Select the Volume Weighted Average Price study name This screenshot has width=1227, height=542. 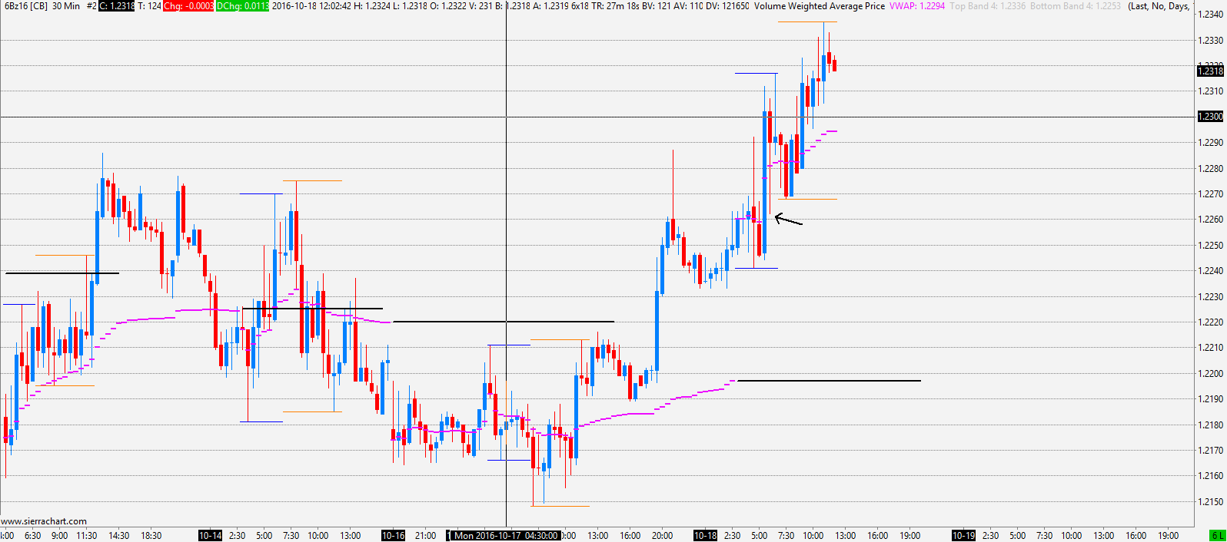coord(819,6)
